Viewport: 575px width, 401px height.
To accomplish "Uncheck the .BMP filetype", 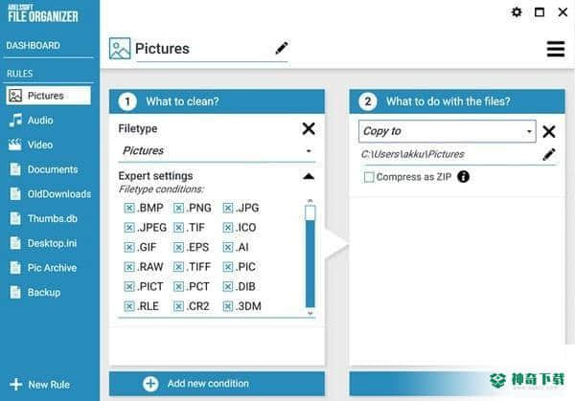I will (x=129, y=208).
